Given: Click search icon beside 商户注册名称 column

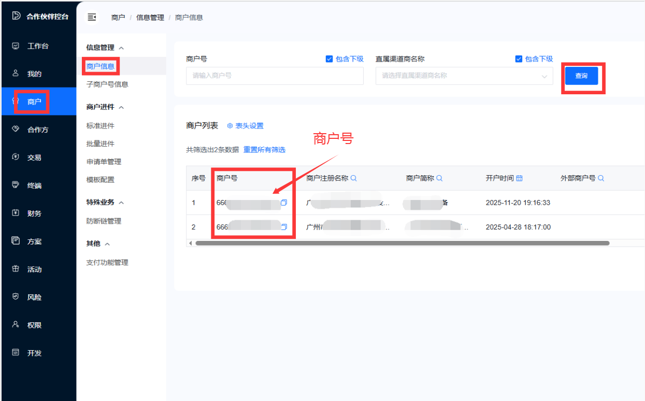Looking at the screenshot, I should (x=354, y=178).
